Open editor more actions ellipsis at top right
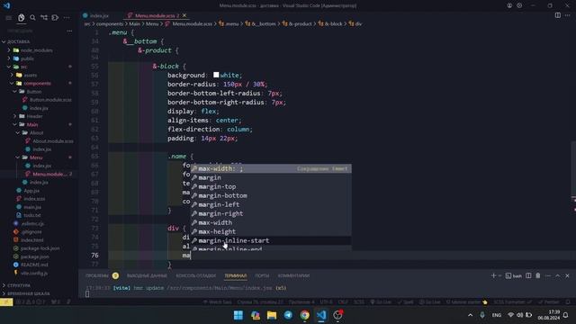576x324 pixels. pyautogui.click(x=568, y=15)
